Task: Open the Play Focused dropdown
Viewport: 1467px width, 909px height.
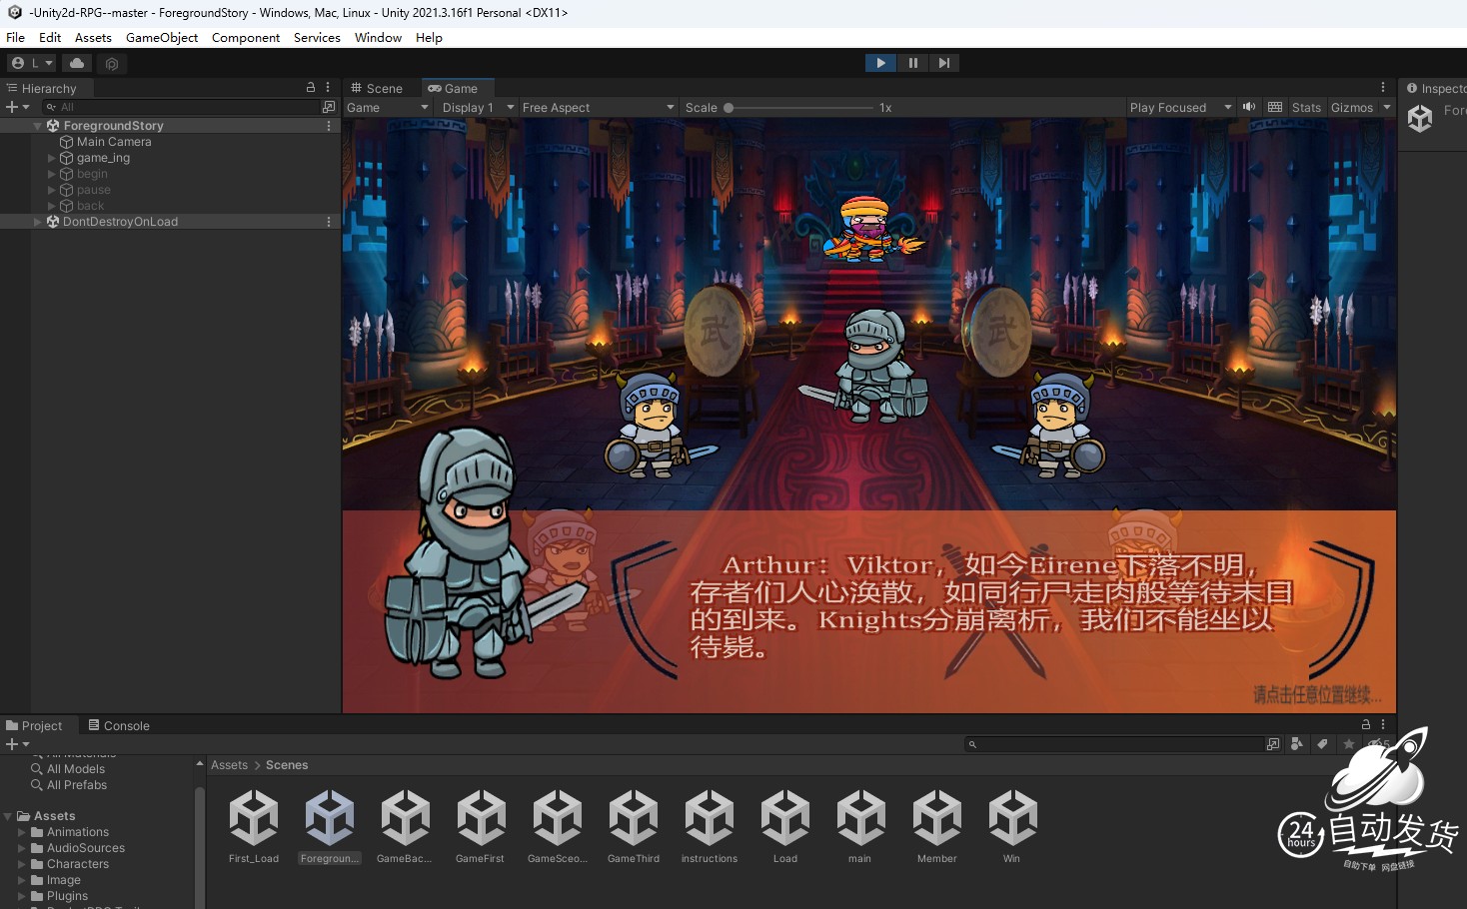Action: tap(1179, 108)
